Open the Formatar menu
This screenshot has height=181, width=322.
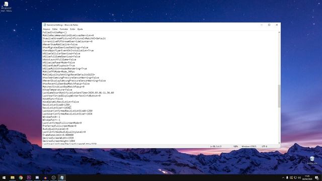(x=64, y=29)
